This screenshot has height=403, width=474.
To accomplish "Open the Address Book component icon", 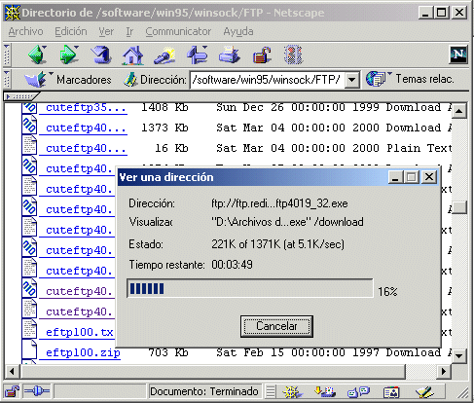I will (391, 392).
